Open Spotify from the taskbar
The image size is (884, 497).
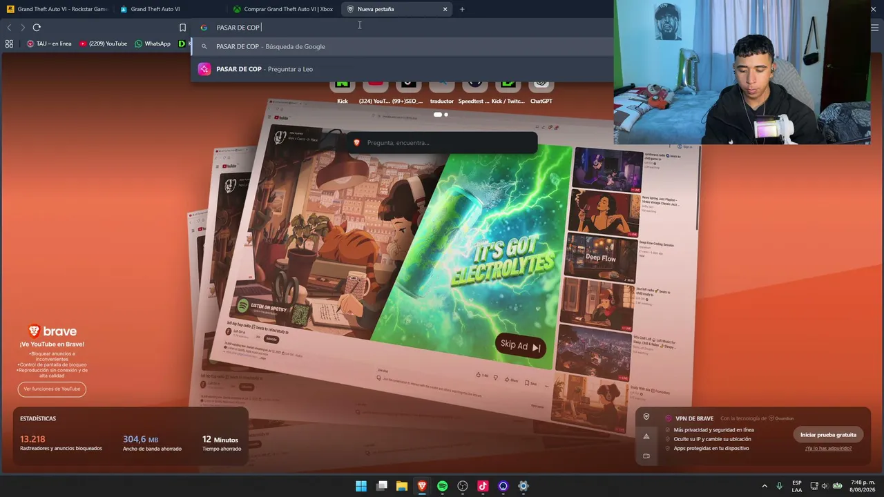coord(443,486)
